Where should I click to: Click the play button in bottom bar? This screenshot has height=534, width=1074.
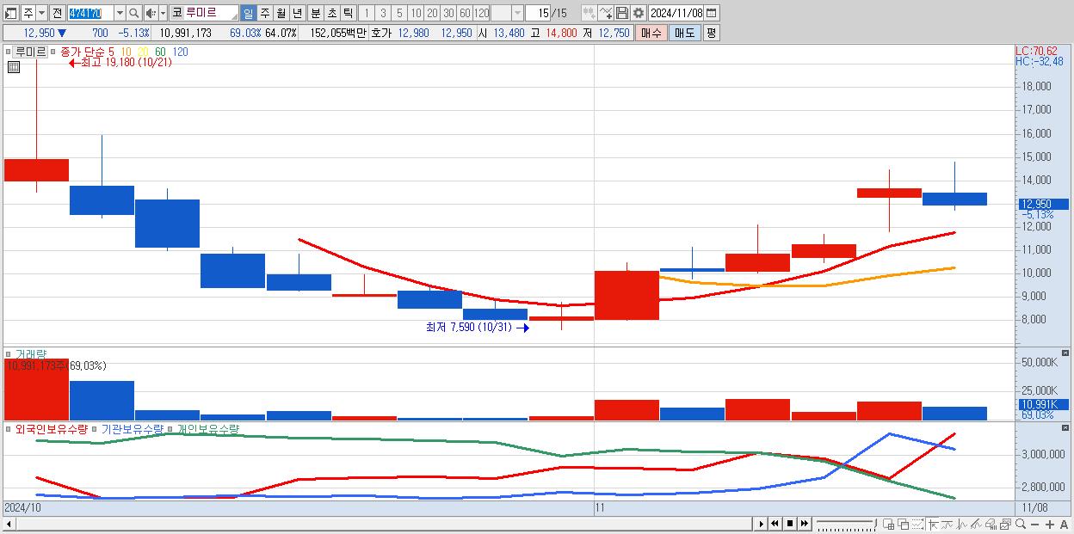click(761, 524)
